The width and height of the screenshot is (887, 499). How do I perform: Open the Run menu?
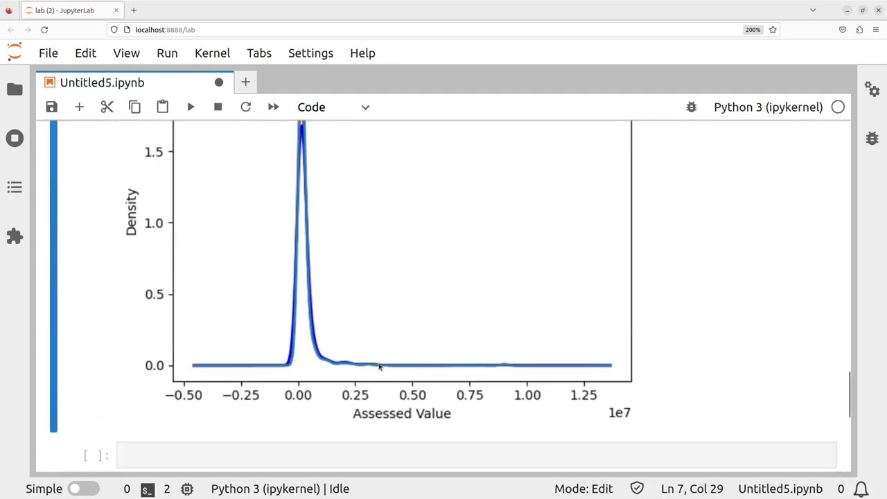[x=167, y=53]
